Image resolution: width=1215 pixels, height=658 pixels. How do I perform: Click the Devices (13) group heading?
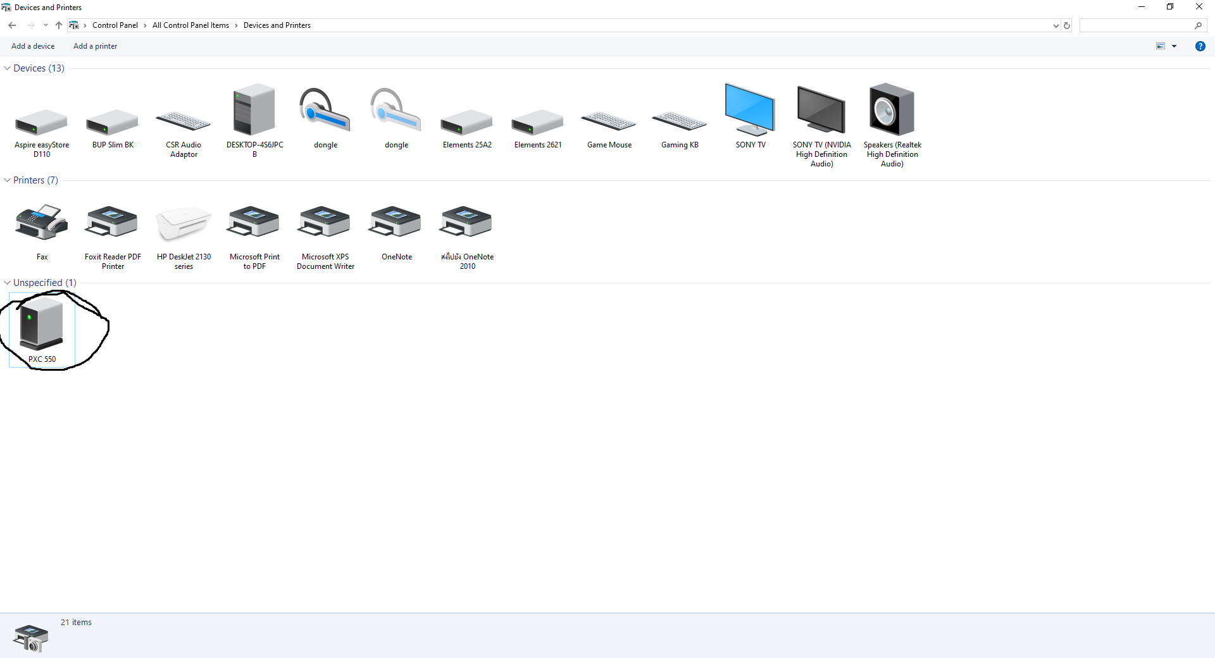tap(39, 68)
